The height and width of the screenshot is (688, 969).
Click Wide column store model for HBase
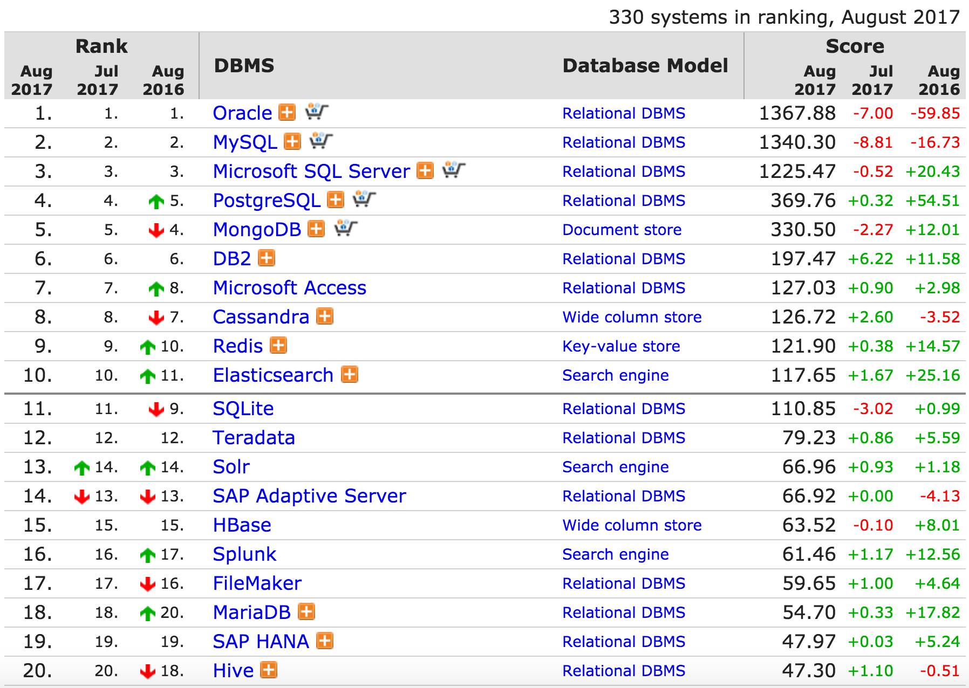632,525
